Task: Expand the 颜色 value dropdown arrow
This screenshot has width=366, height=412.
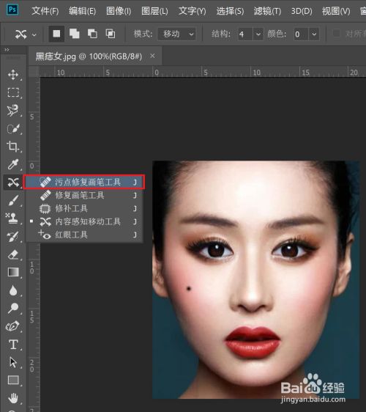Action: coord(314,34)
